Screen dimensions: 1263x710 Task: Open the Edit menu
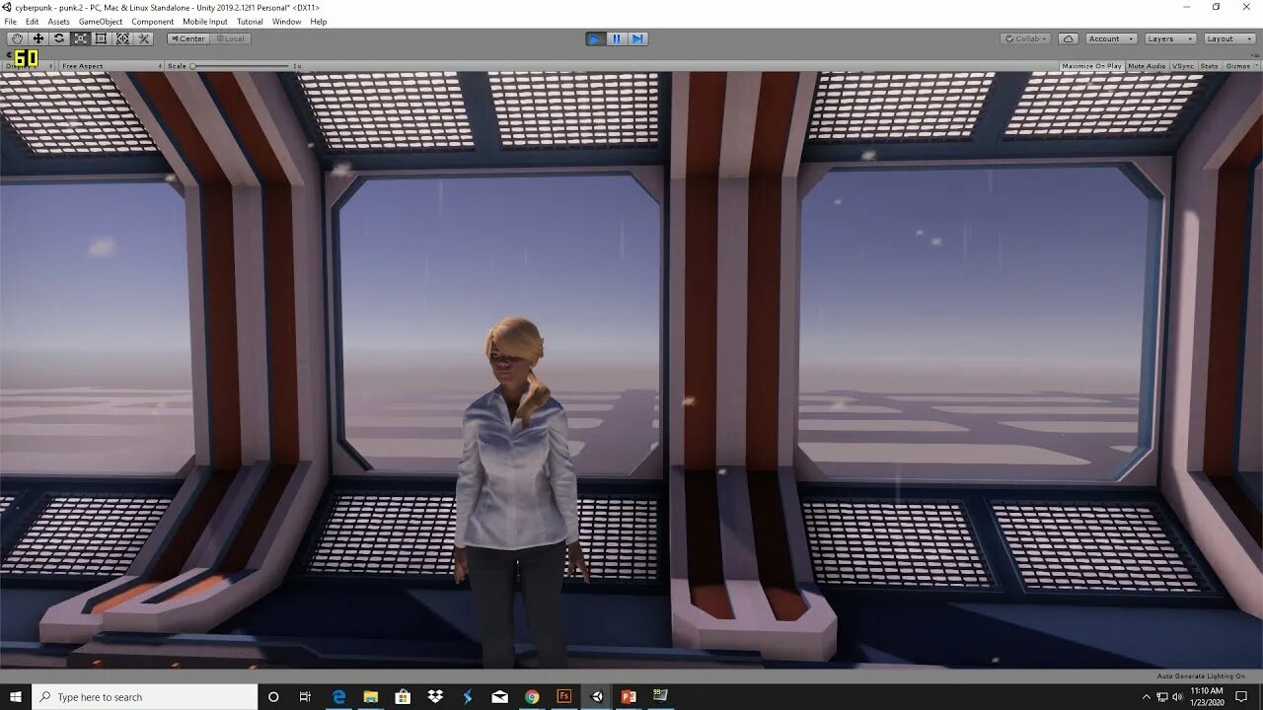point(33,22)
